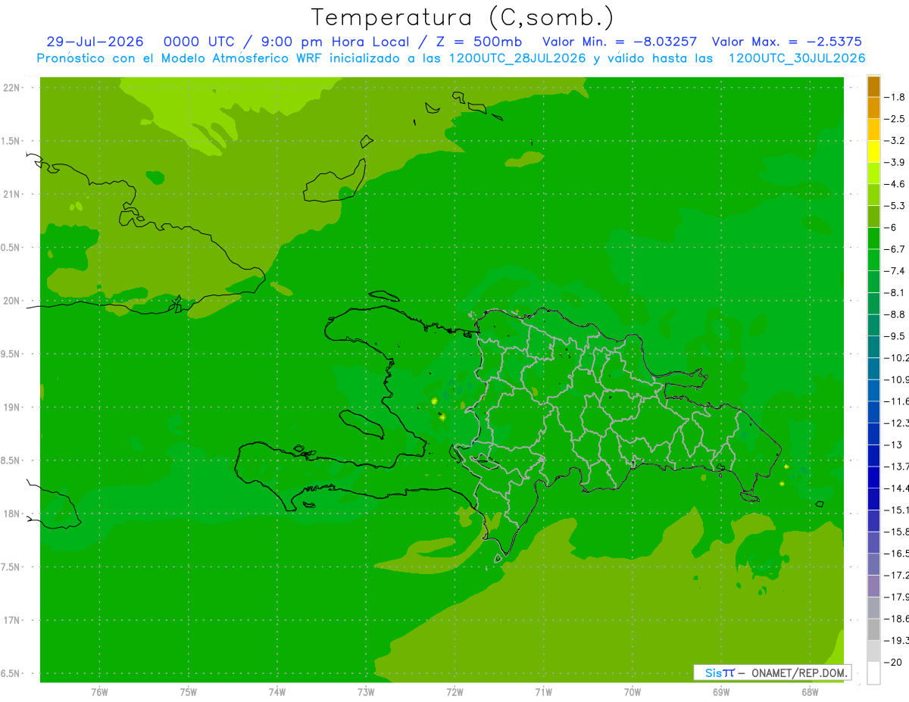
Task: Click the "72W" longitude label
Action: pyautogui.click(x=454, y=692)
